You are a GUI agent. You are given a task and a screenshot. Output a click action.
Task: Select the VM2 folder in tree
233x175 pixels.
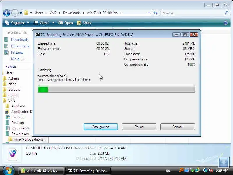click(12, 100)
